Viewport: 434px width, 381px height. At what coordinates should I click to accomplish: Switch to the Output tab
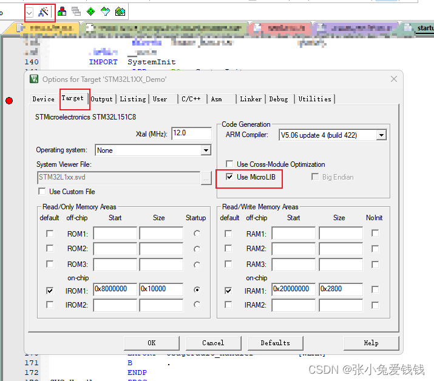click(101, 99)
